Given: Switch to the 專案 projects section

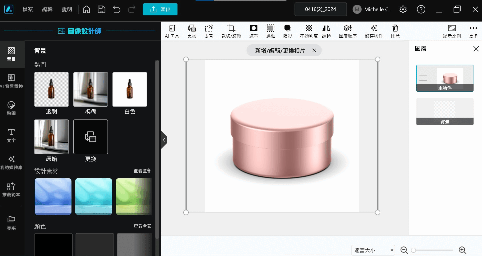Looking at the screenshot, I should [11, 222].
